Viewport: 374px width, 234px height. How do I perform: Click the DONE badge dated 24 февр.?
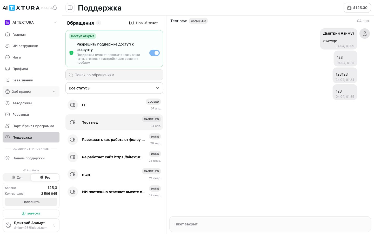point(155,154)
